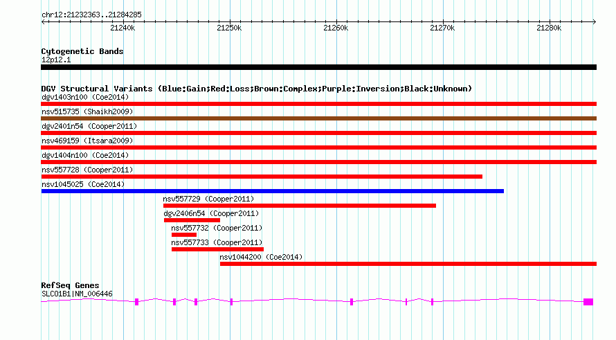Select the short red bar for nsv557732

pyautogui.click(x=184, y=235)
